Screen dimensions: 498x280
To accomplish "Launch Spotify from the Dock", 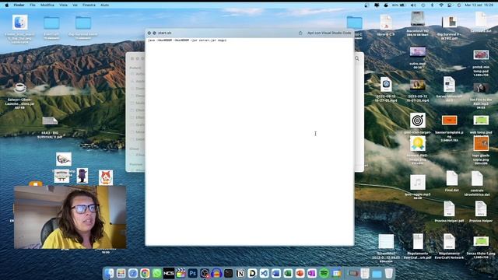I will [324, 273].
